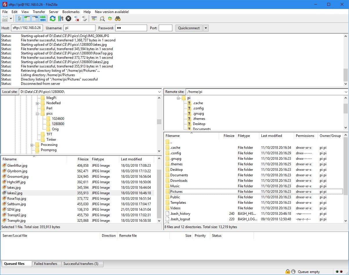The image size is (349, 275).
Task: Toggle transfer queue display
Action: [x=43, y=19]
